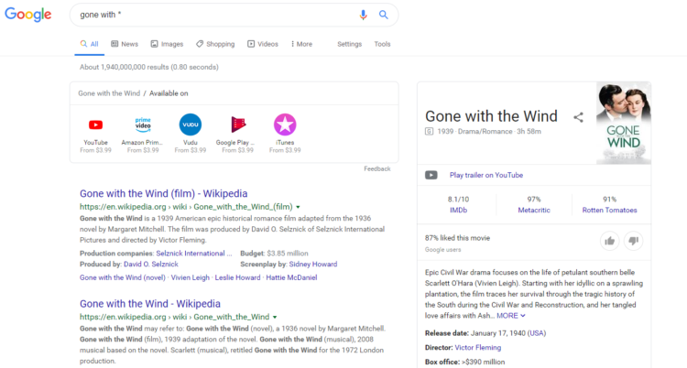Open Gone with the Wind (film) Wikipedia result
687x368 pixels.
click(x=163, y=193)
